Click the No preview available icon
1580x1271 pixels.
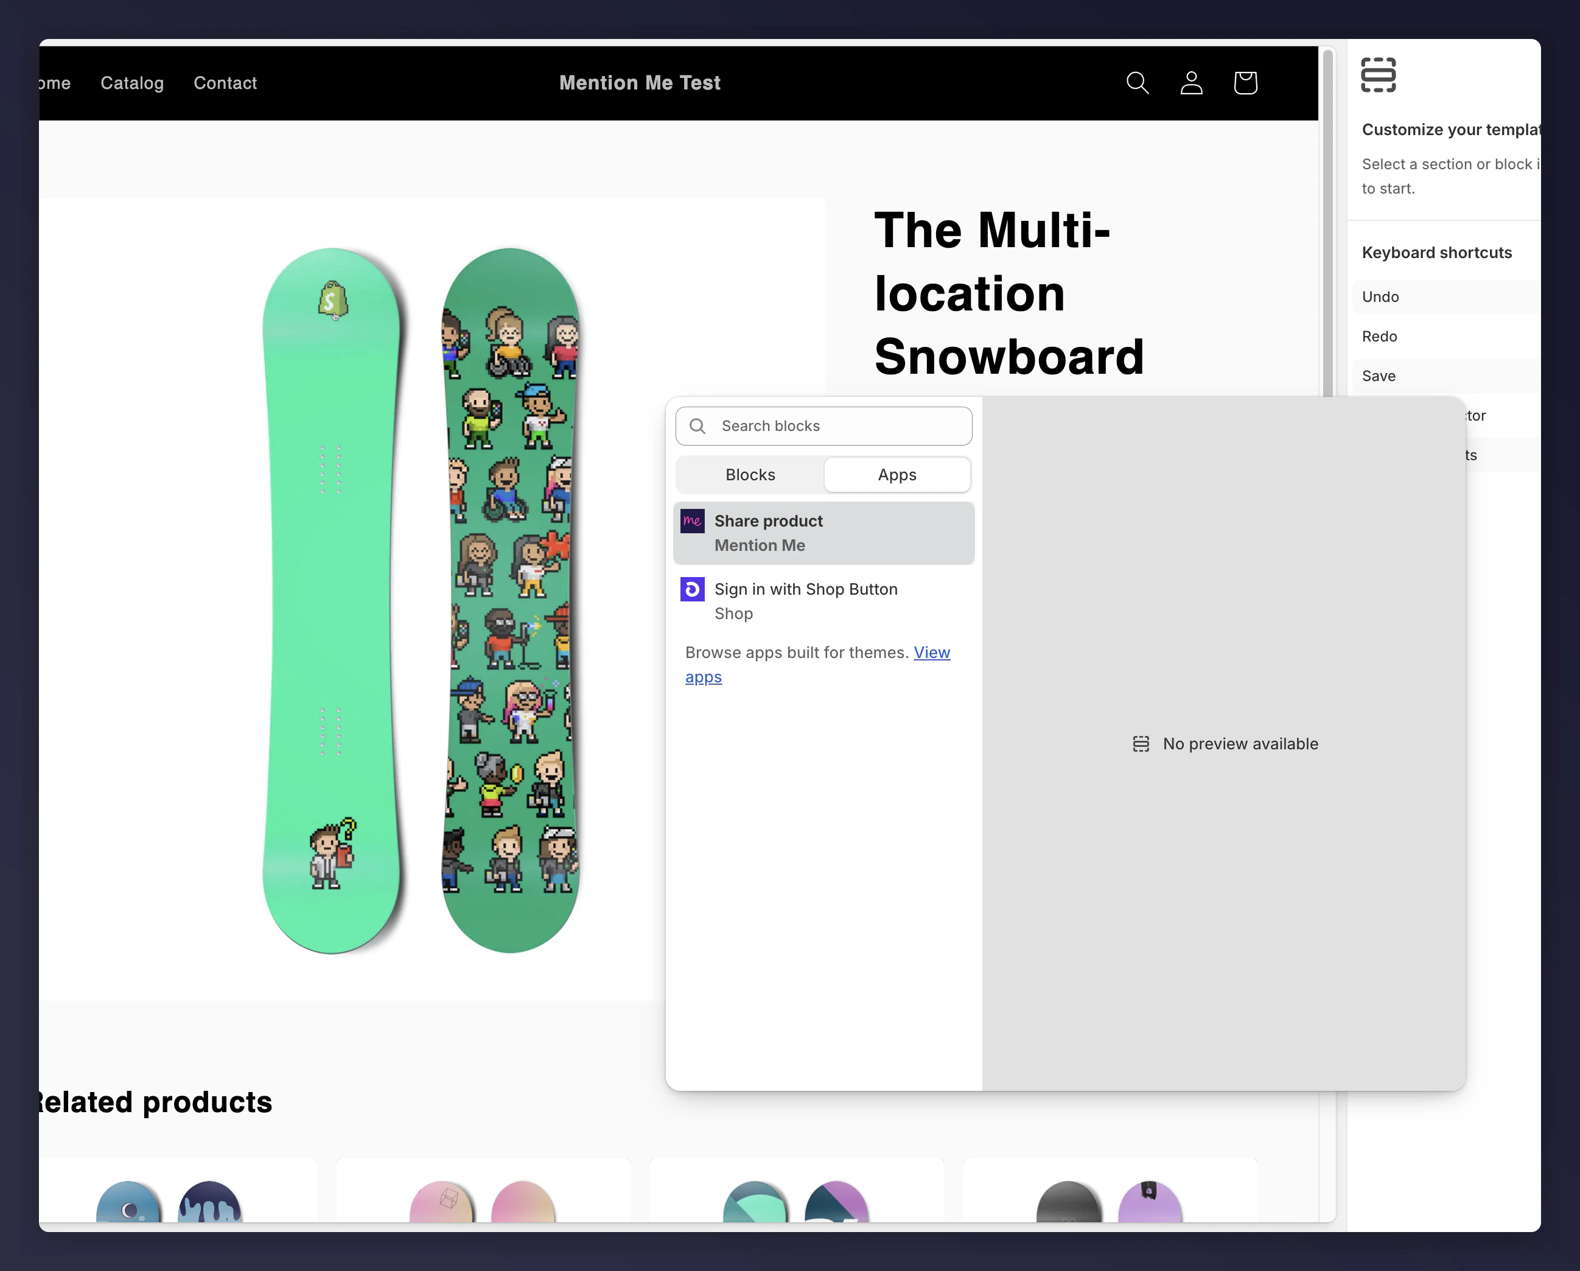[x=1141, y=744]
